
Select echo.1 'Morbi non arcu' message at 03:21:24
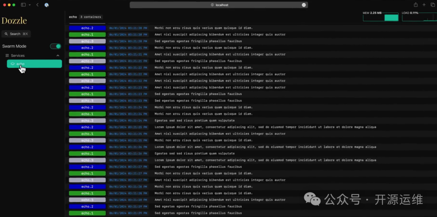click(x=204, y=114)
